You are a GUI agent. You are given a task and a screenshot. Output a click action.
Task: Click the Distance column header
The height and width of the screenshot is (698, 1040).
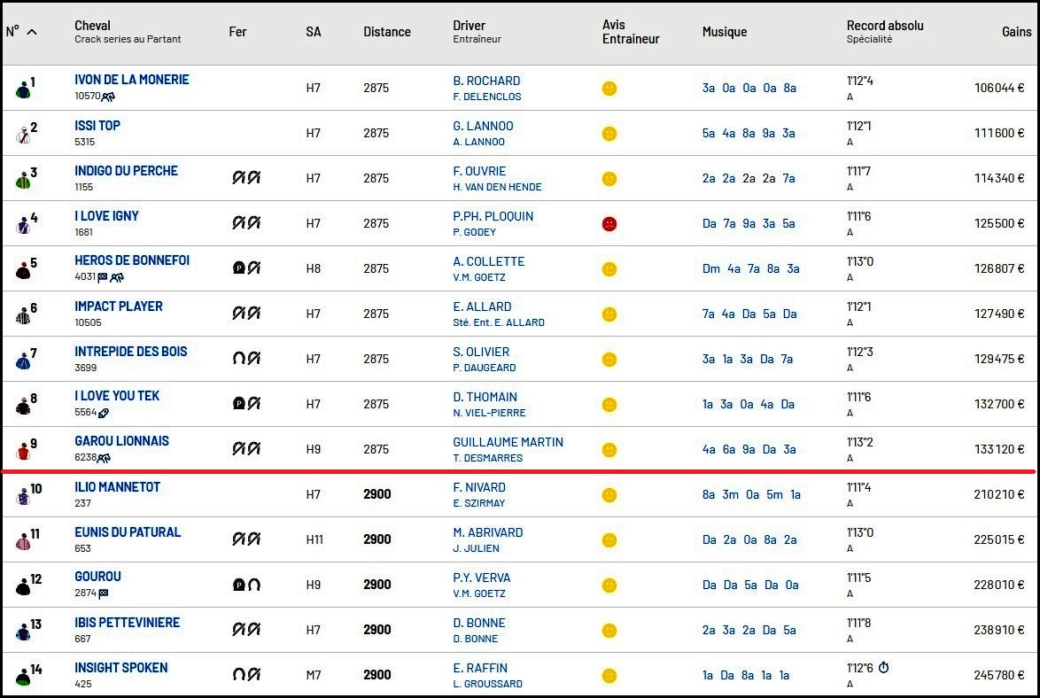click(x=386, y=32)
